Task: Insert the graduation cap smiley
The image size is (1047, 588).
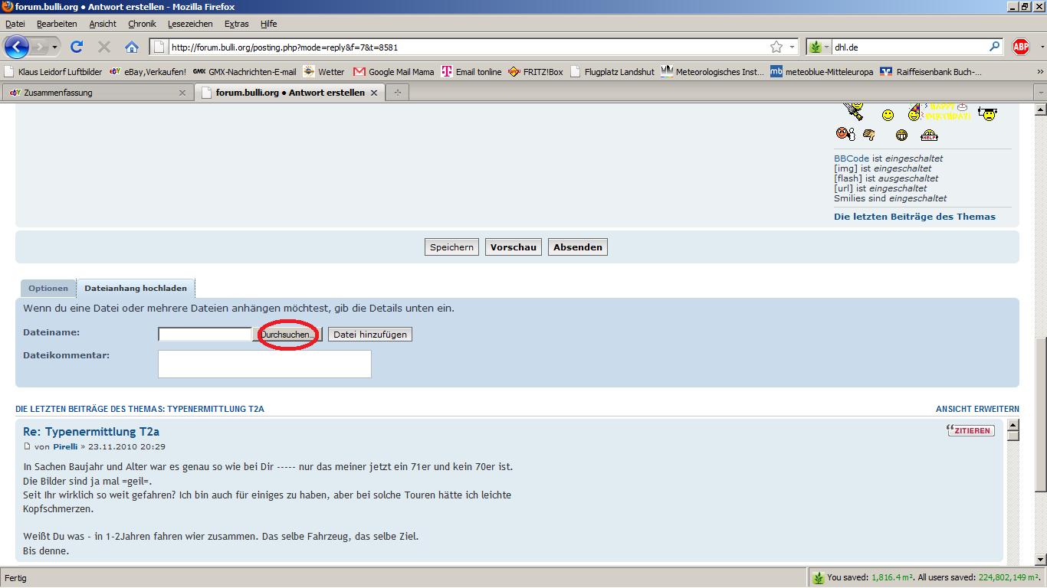Action: pyautogui.click(x=989, y=114)
